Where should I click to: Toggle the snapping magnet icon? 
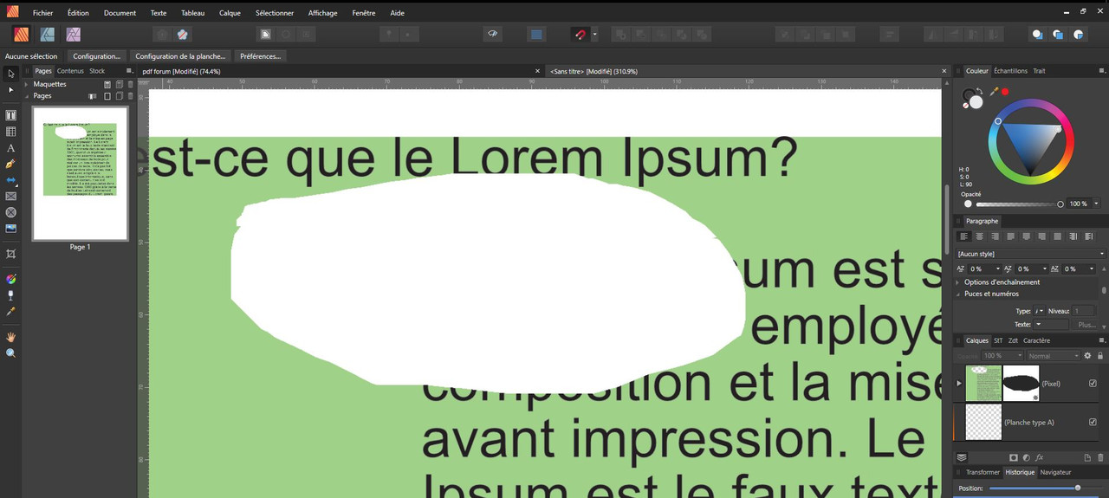coord(580,35)
